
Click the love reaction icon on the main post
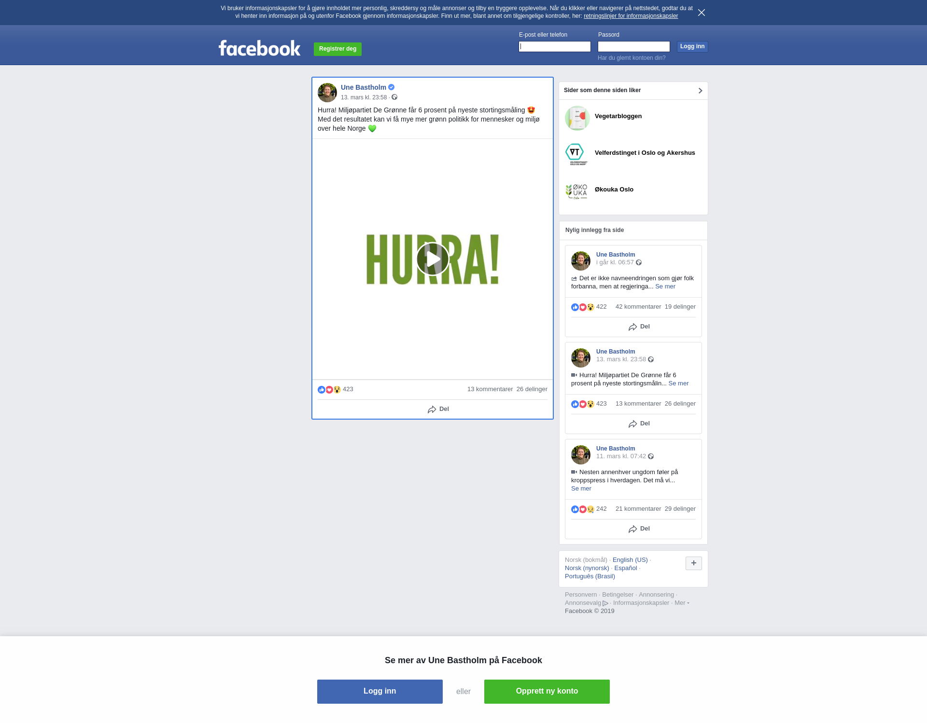[x=329, y=390]
